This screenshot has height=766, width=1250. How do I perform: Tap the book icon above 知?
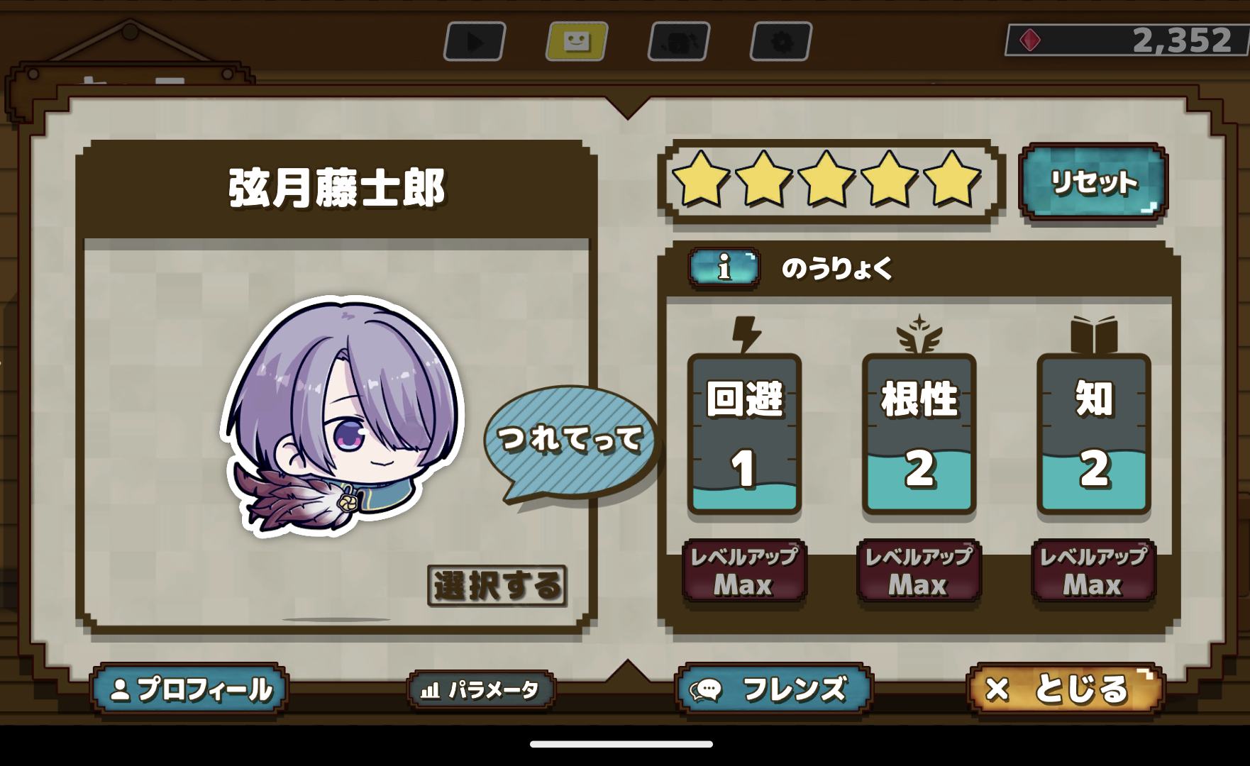1094,334
